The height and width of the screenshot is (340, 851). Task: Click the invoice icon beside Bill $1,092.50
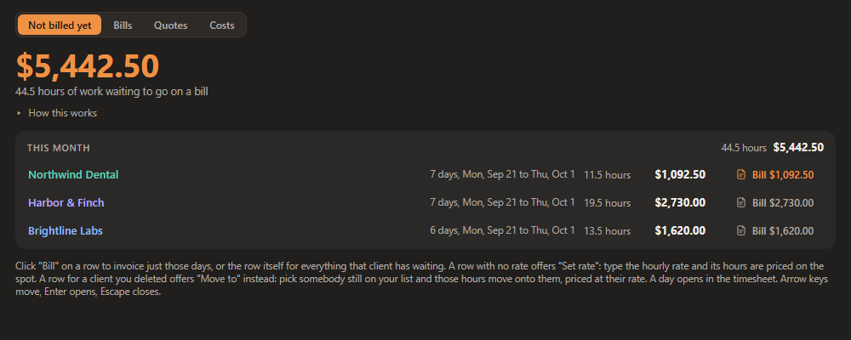pos(741,174)
